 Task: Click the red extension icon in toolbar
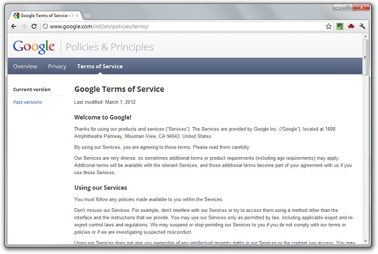pos(351,27)
